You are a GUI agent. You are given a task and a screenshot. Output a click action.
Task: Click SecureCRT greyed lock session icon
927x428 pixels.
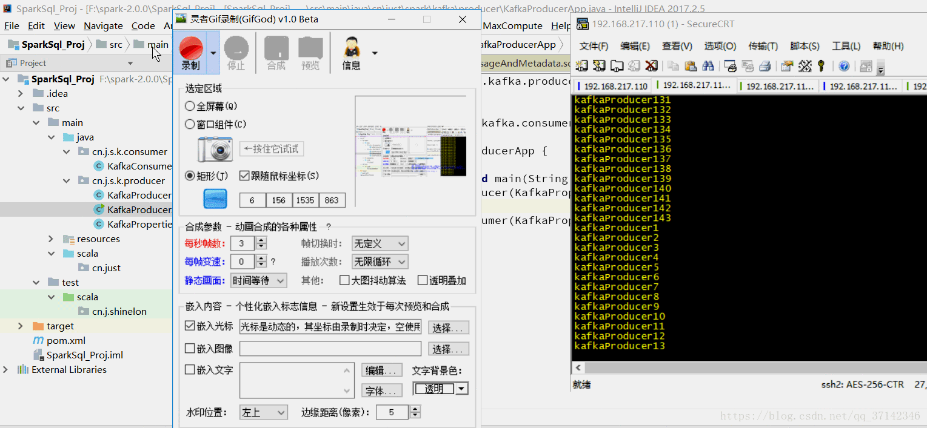(866, 66)
